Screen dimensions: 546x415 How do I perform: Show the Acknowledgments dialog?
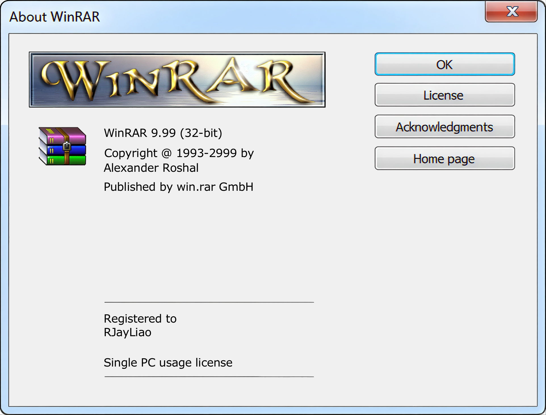pos(444,127)
